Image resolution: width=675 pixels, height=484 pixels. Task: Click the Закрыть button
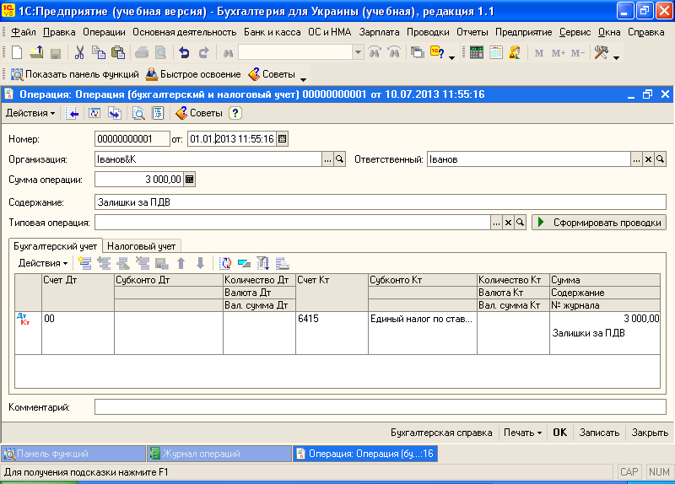[650, 433]
